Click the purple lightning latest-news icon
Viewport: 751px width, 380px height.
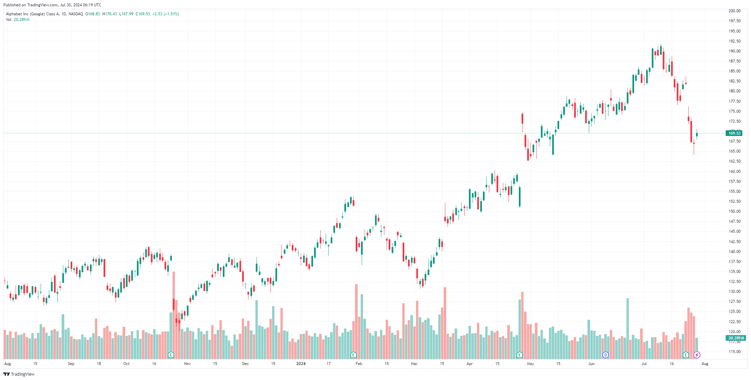[x=697, y=355]
